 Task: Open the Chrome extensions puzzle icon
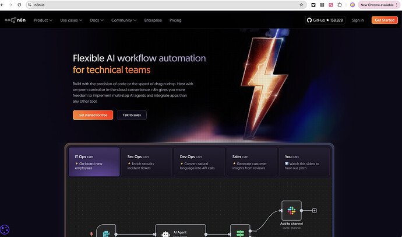tap(338, 5)
